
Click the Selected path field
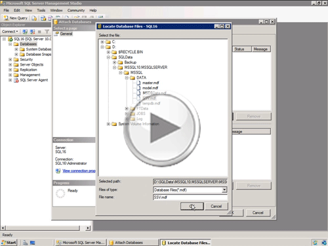[x=190, y=182]
